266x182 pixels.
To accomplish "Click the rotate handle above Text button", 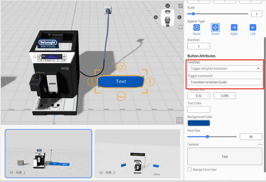I will [121, 67].
